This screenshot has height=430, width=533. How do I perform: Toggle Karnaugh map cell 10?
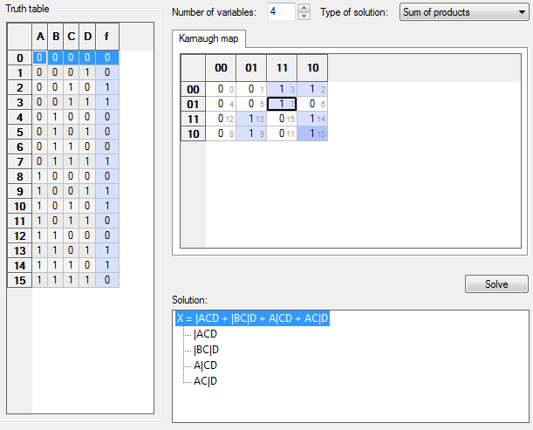312,133
